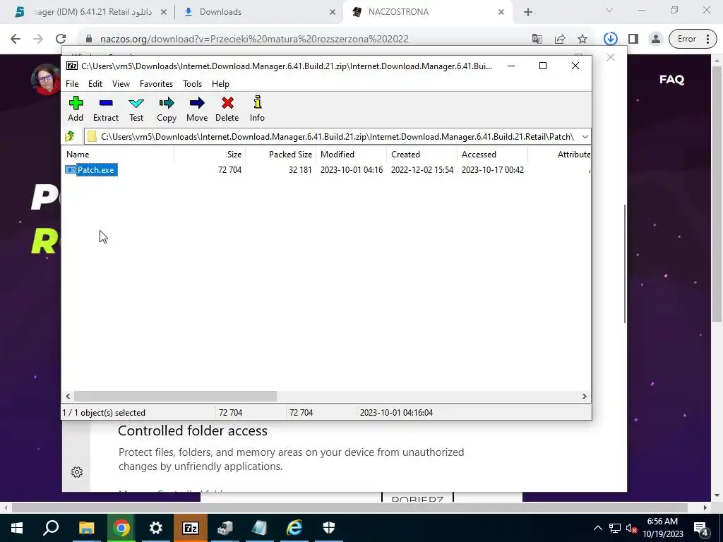Viewport: 723px width, 542px height.
Task: Click the 7-Zip horizontal scrollbar thumb
Action: [175, 397]
